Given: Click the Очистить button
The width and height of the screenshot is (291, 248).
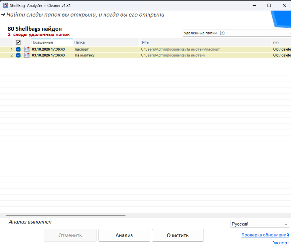Looking at the screenshot, I should pyautogui.click(x=177, y=235).
